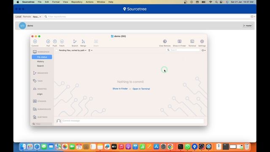Click the Submodules sidebar icon
The width and height of the screenshot is (270, 152).
[x=35, y=109]
